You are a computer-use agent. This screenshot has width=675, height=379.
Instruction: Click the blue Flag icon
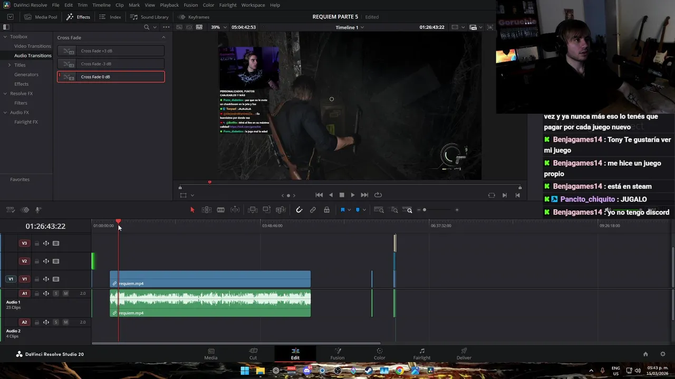342,210
